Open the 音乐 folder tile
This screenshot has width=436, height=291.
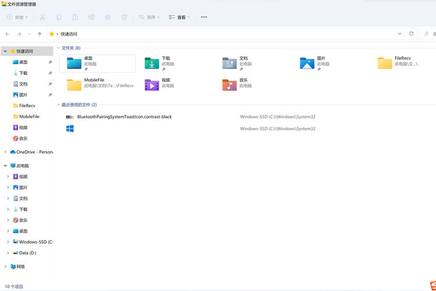click(243, 84)
